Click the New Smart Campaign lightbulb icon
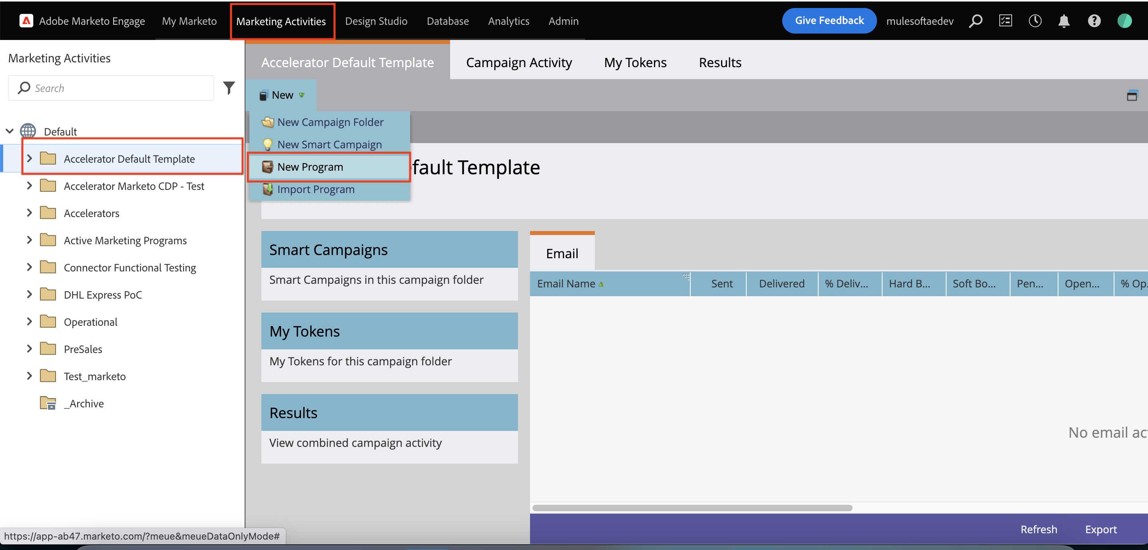Image resolution: width=1148 pixels, height=550 pixels. pos(267,144)
